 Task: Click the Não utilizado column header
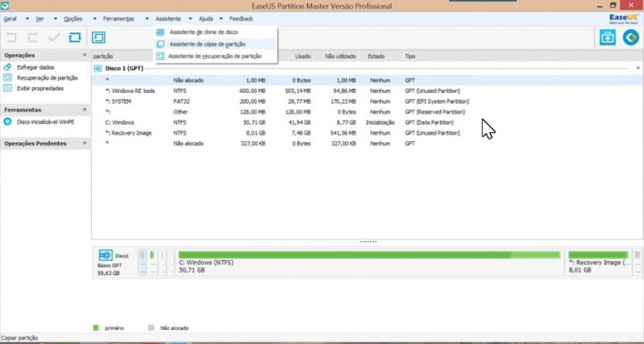coord(340,56)
